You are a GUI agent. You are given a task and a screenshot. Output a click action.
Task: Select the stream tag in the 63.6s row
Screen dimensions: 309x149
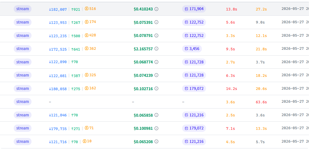point(22,102)
